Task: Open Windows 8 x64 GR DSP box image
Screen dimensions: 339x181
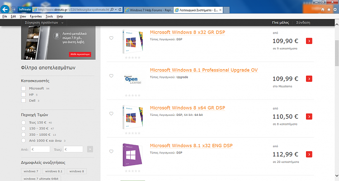Action: tap(132, 117)
